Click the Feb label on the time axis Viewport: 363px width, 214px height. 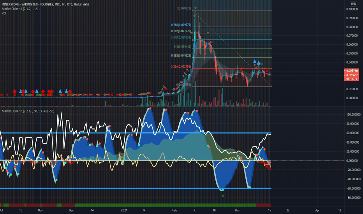tap(174, 210)
